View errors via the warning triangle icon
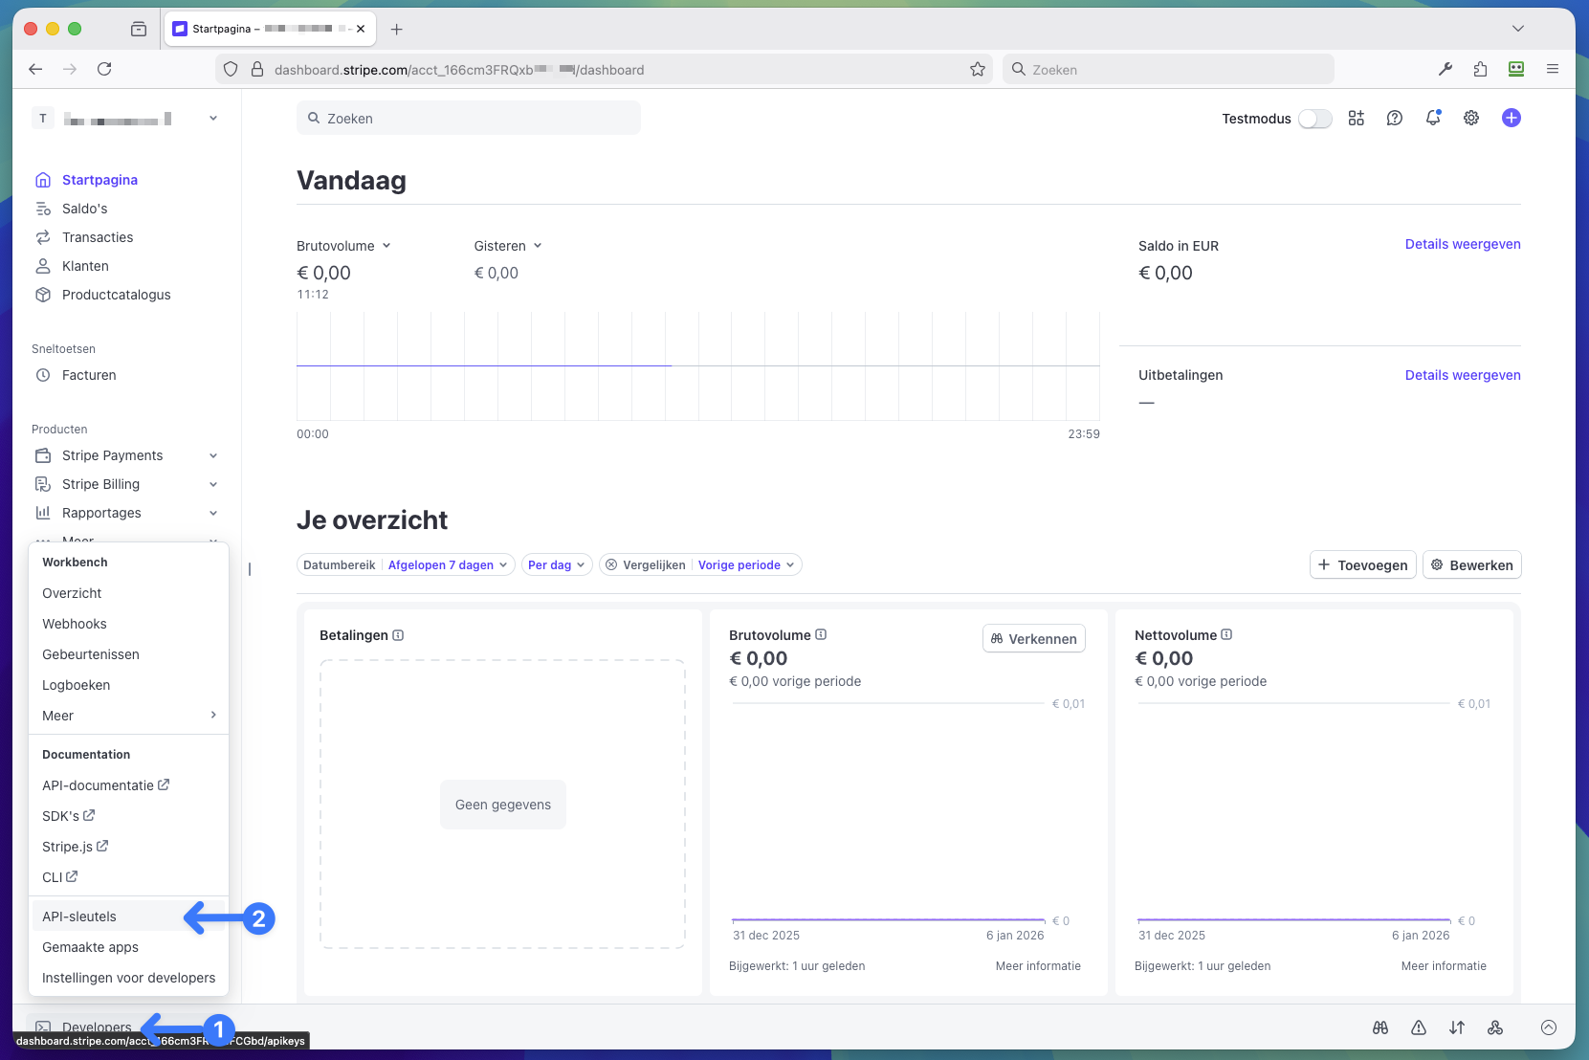The height and width of the screenshot is (1060, 1589). [1419, 1027]
